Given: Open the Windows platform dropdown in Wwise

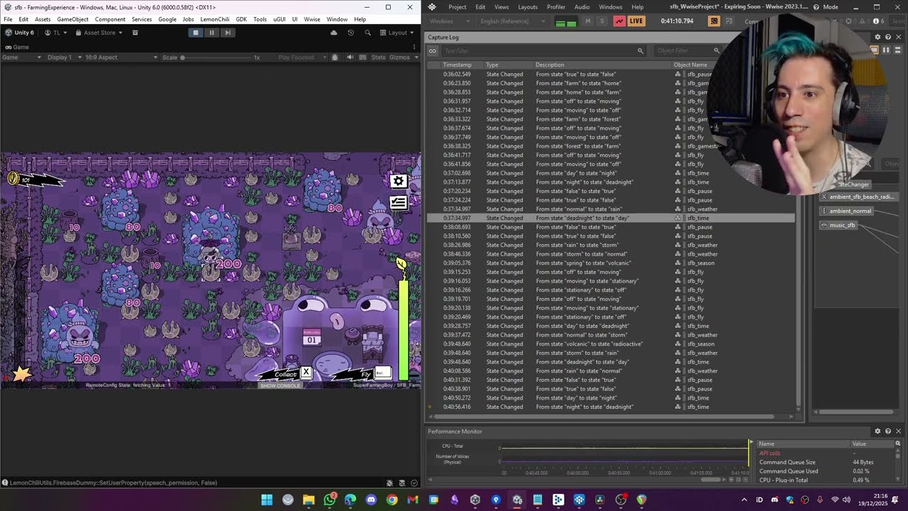Looking at the screenshot, I should (450, 21).
